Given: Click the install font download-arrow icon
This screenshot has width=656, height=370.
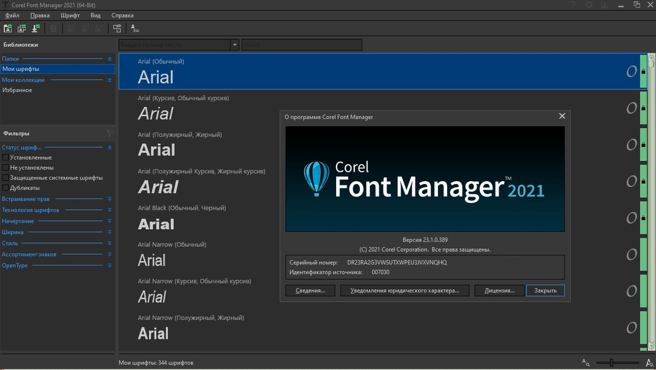Looking at the screenshot, I should pos(36,28).
